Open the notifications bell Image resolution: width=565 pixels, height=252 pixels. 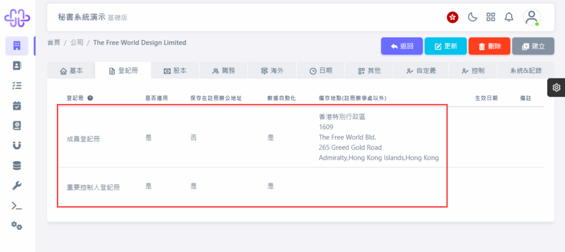pyautogui.click(x=509, y=17)
